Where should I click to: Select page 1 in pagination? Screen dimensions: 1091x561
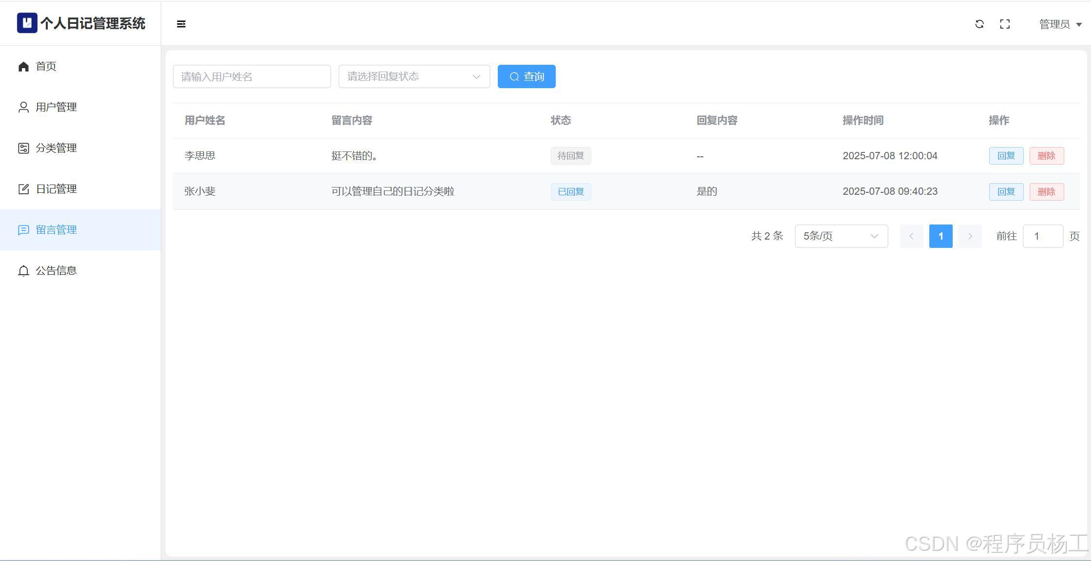coord(941,236)
